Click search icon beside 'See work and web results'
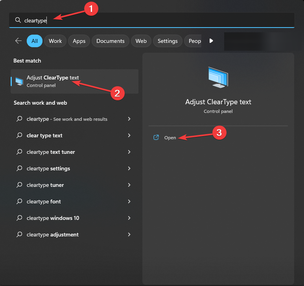The width and height of the screenshot is (304, 286). [x=19, y=119]
